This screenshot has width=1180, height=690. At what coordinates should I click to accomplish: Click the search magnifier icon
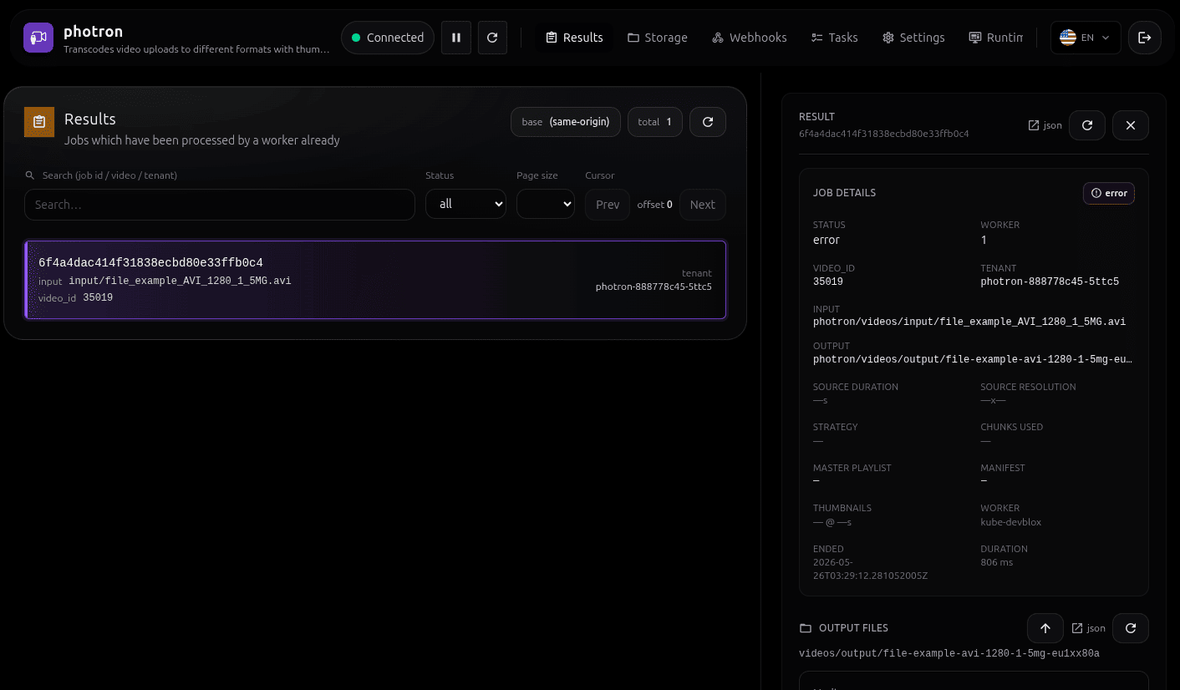tap(30, 175)
